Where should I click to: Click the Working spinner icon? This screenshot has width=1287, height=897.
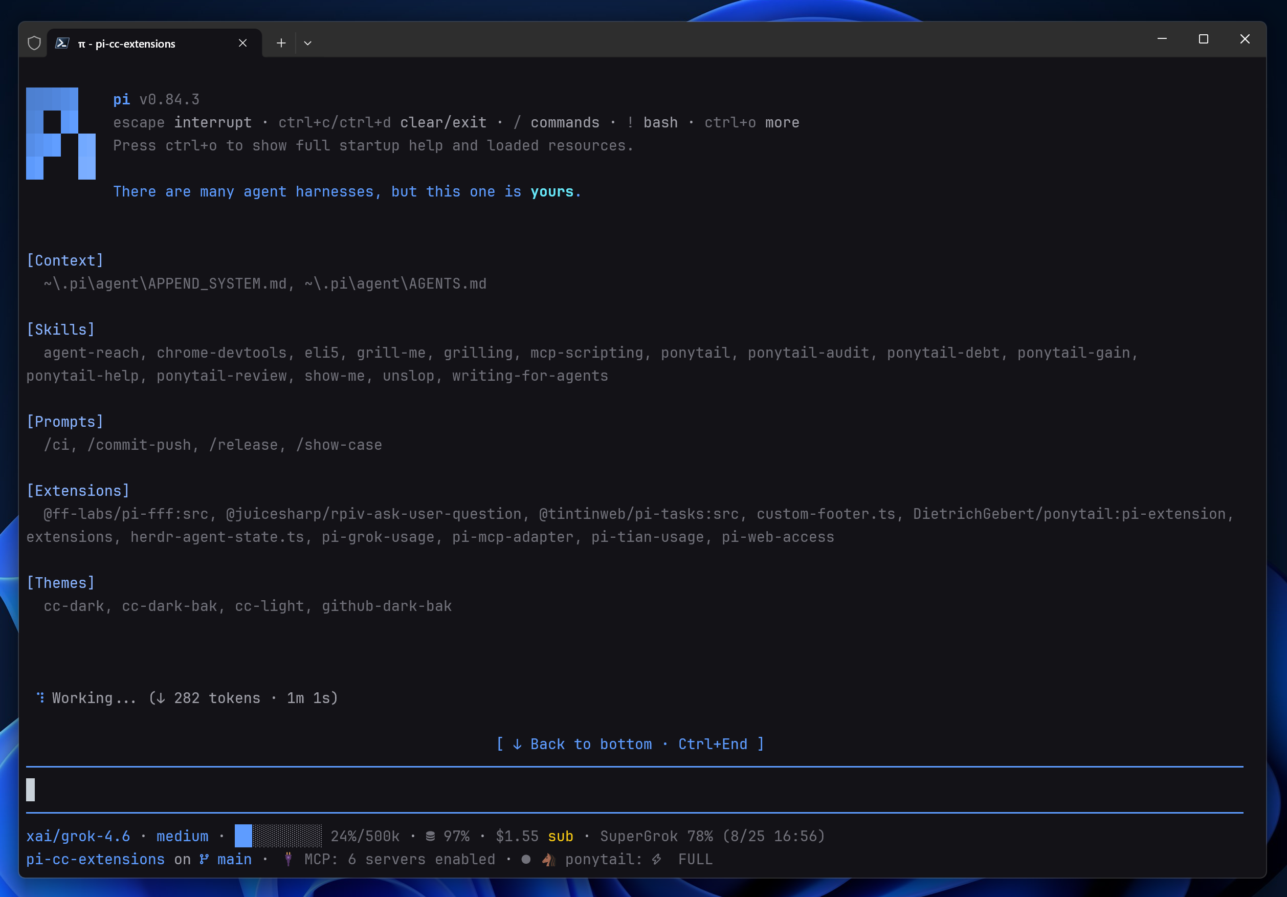tap(40, 697)
